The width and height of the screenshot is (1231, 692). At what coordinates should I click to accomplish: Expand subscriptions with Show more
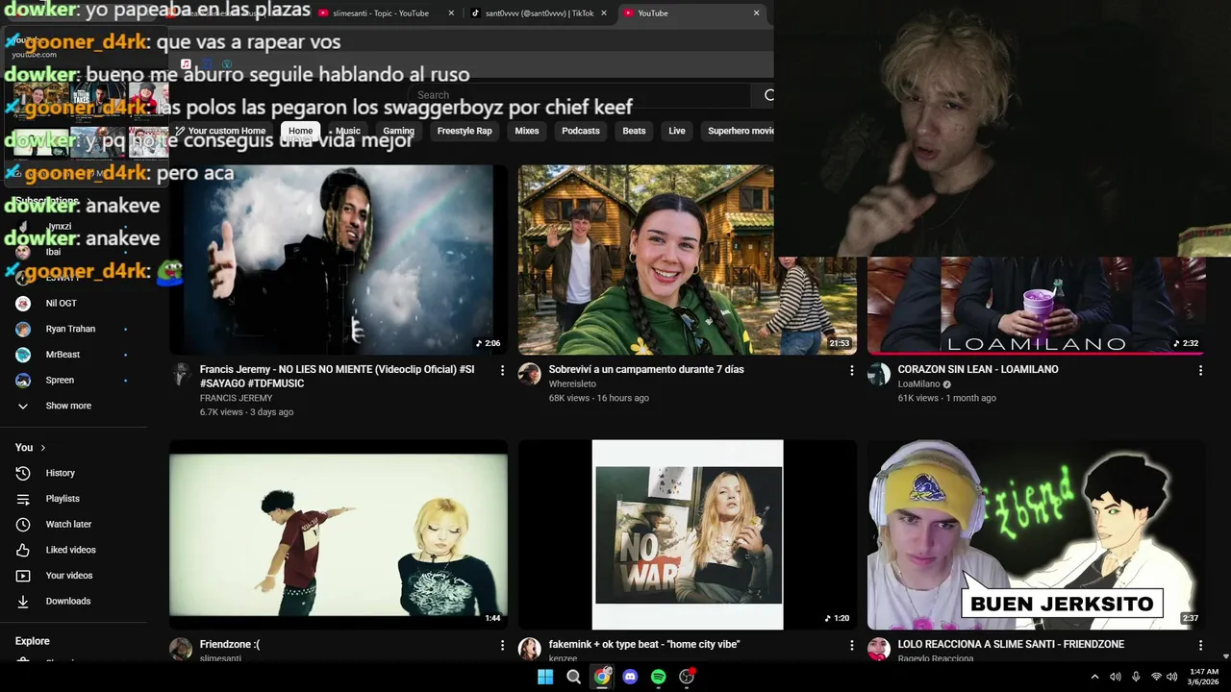(68, 406)
